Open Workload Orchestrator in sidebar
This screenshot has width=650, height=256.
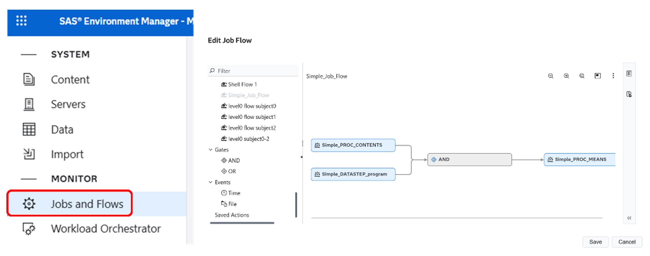click(x=106, y=229)
